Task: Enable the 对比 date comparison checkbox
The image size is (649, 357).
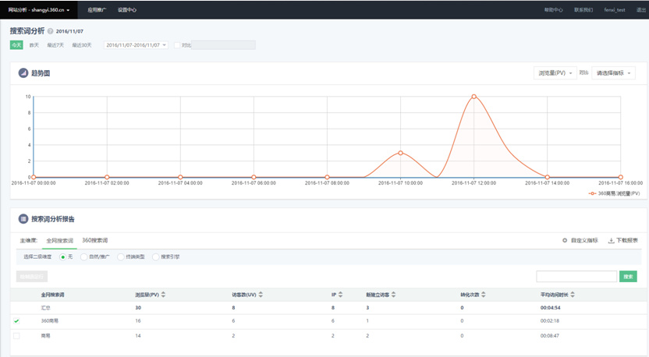Action: [x=177, y=45]
